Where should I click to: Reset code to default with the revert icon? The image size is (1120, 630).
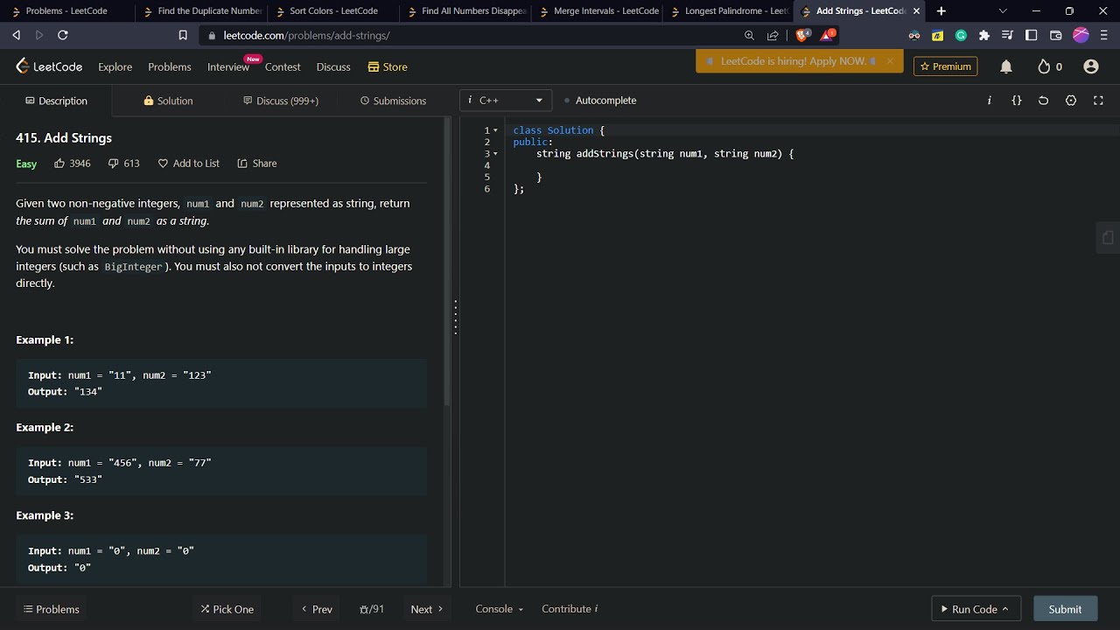1043,101
